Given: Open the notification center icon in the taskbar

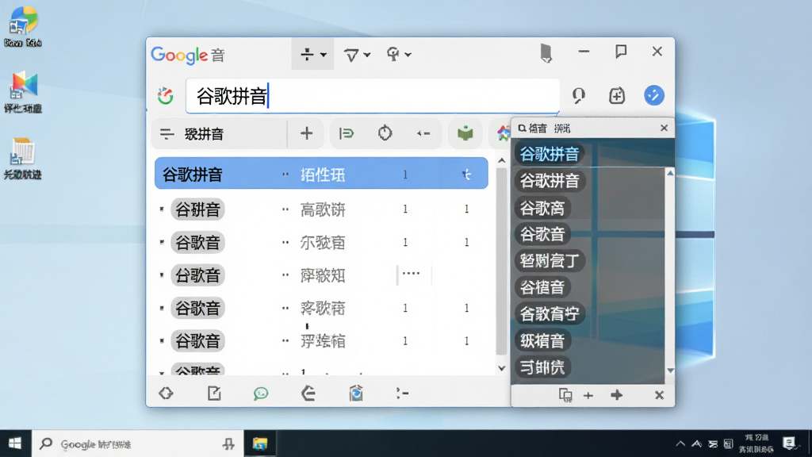Looking at the screenshot, I should click(x=789, y=443).
